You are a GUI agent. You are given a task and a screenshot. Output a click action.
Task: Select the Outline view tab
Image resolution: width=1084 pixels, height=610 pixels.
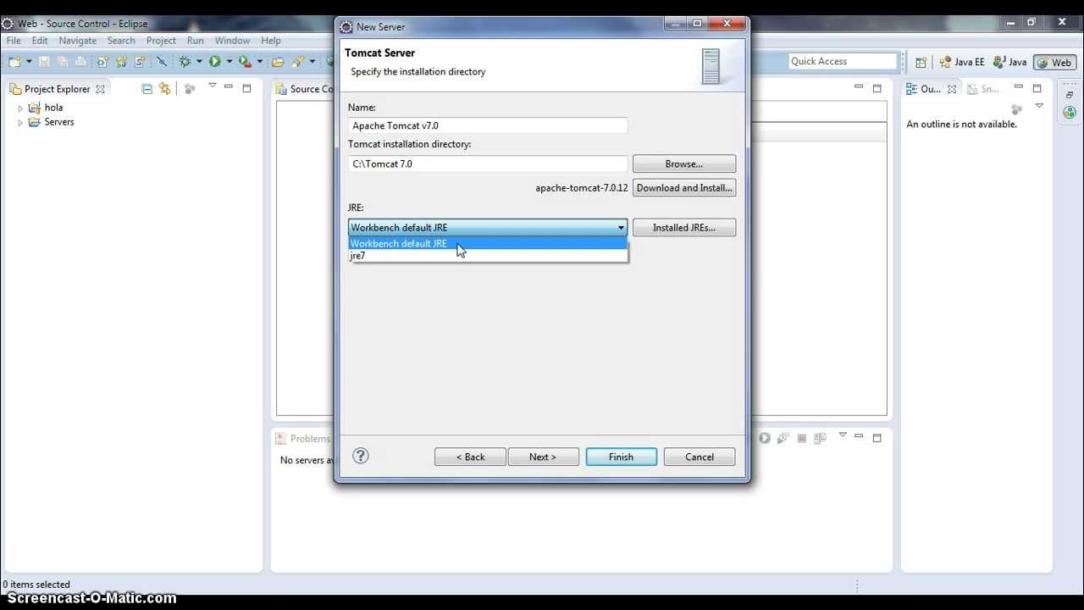pos(924,89)
